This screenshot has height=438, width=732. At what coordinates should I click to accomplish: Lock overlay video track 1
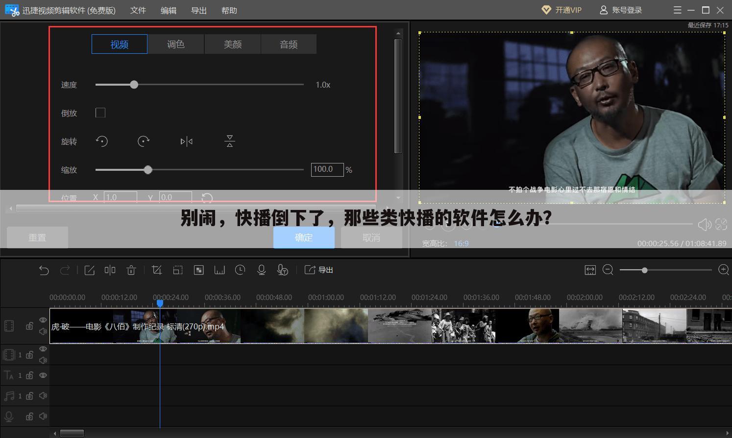point(29,355)
